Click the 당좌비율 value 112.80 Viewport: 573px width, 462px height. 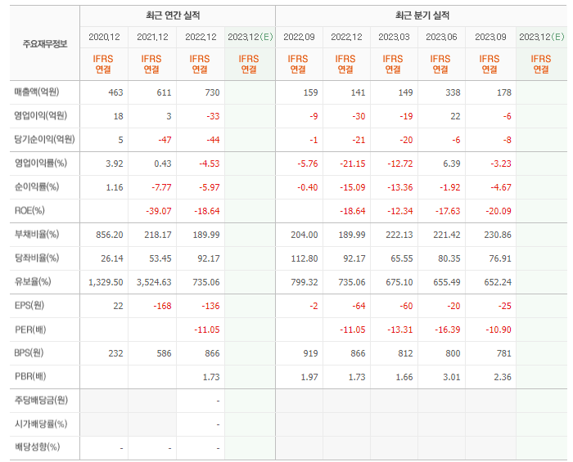point(305,258)
